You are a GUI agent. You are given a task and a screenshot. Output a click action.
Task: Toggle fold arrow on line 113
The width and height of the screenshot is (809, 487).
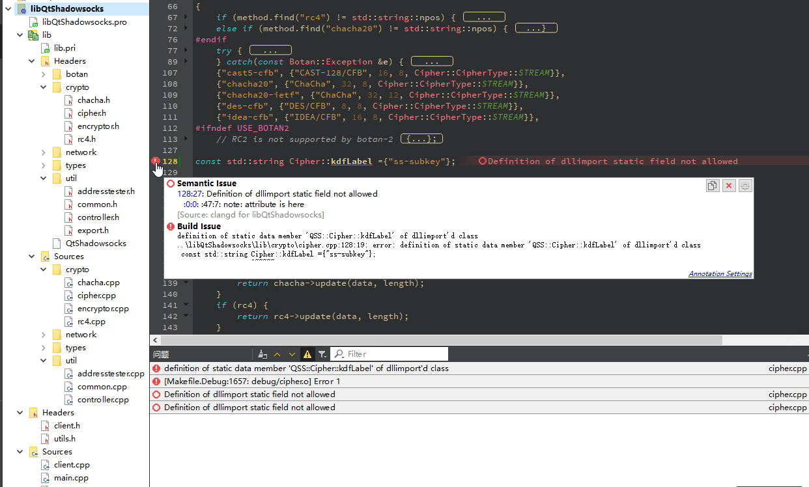(x=186, y=139)
